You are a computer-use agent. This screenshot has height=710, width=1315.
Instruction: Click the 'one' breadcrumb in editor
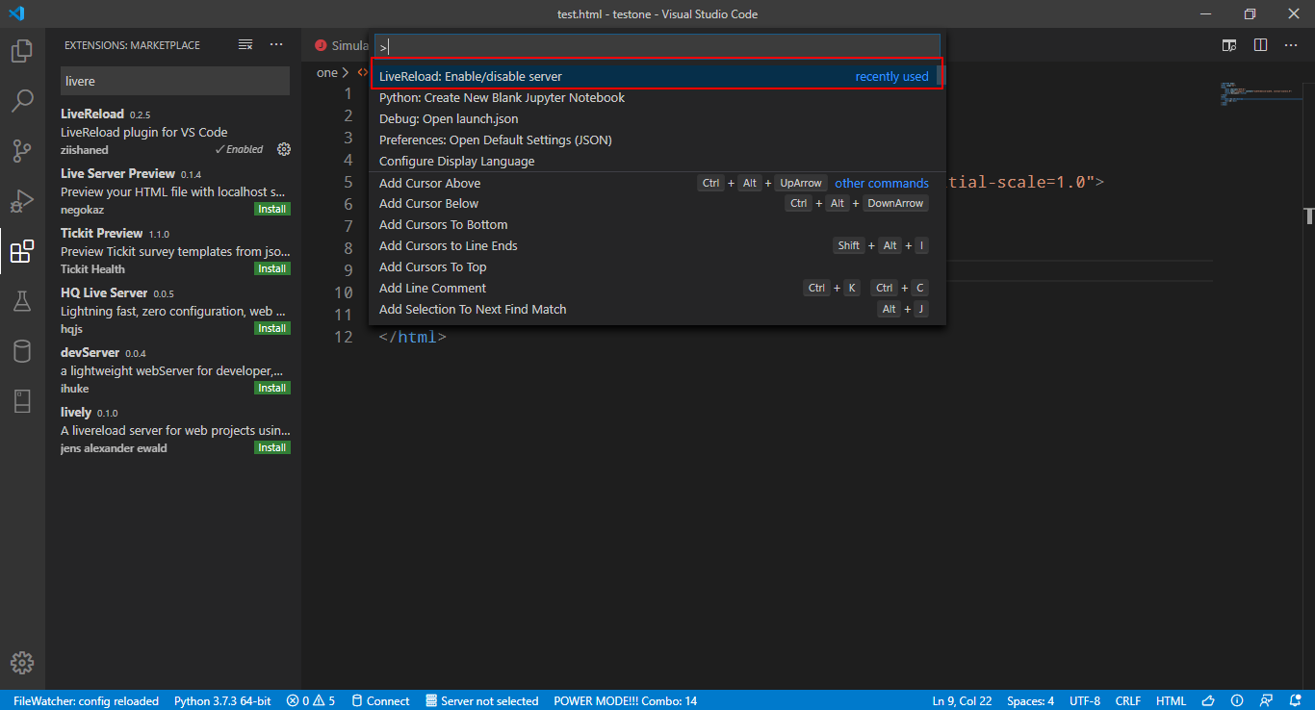(327, 72)
